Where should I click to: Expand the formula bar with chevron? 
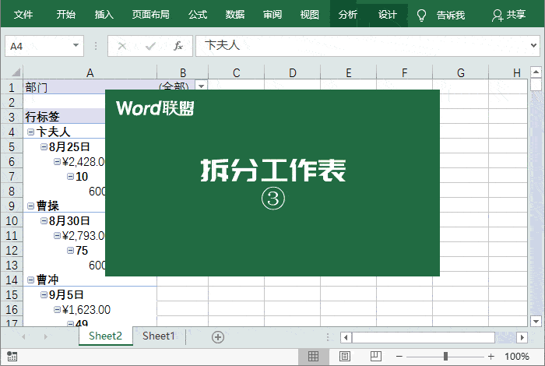[533, 45]
